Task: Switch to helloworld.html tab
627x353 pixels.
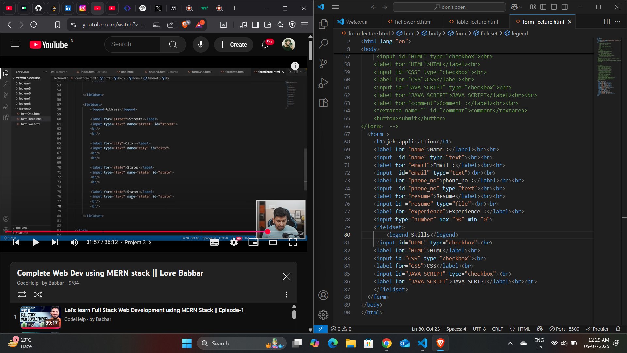Action: coord(413,22)
